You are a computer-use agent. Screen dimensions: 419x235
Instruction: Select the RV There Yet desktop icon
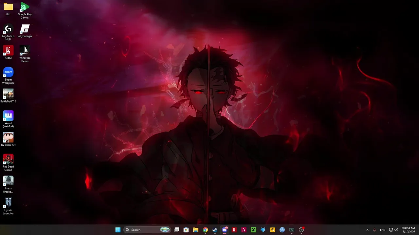[x=8, y=139]
